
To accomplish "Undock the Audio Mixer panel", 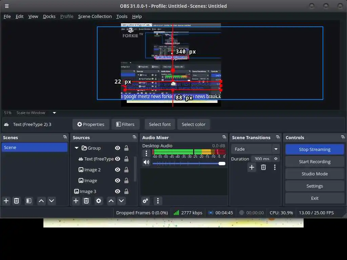I will 224,137.
